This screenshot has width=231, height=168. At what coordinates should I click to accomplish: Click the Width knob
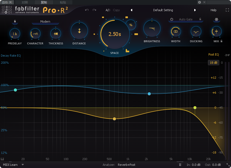click(x=175, y=31)
